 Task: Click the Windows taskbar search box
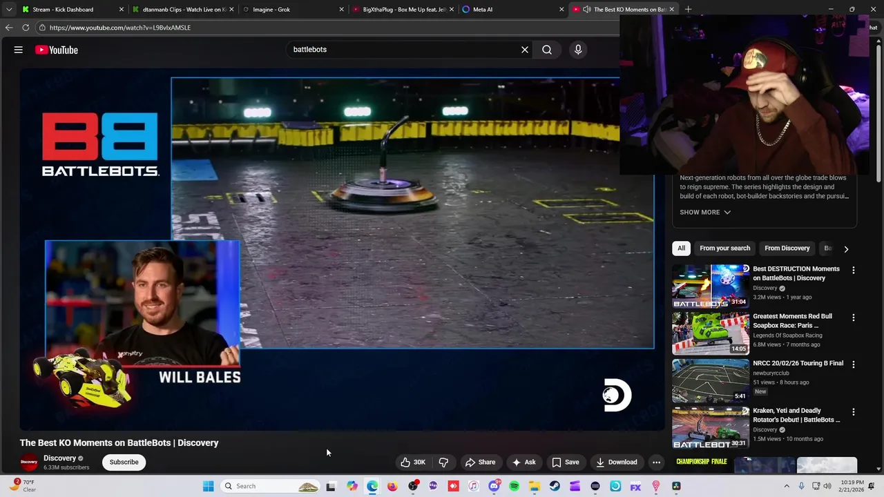(271, 486)
